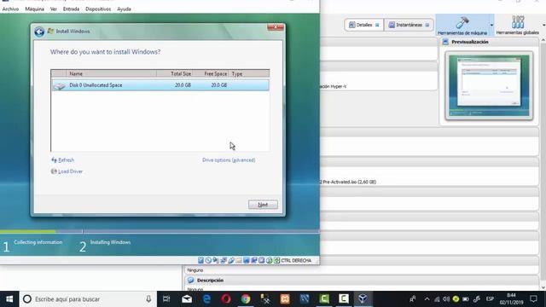
Task: Click Herramientas de máquina hammer button
Action: click(462, 25)
